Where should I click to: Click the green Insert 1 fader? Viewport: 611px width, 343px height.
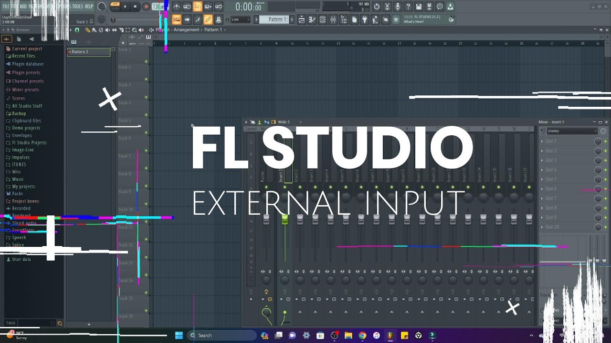coord(285,220)
